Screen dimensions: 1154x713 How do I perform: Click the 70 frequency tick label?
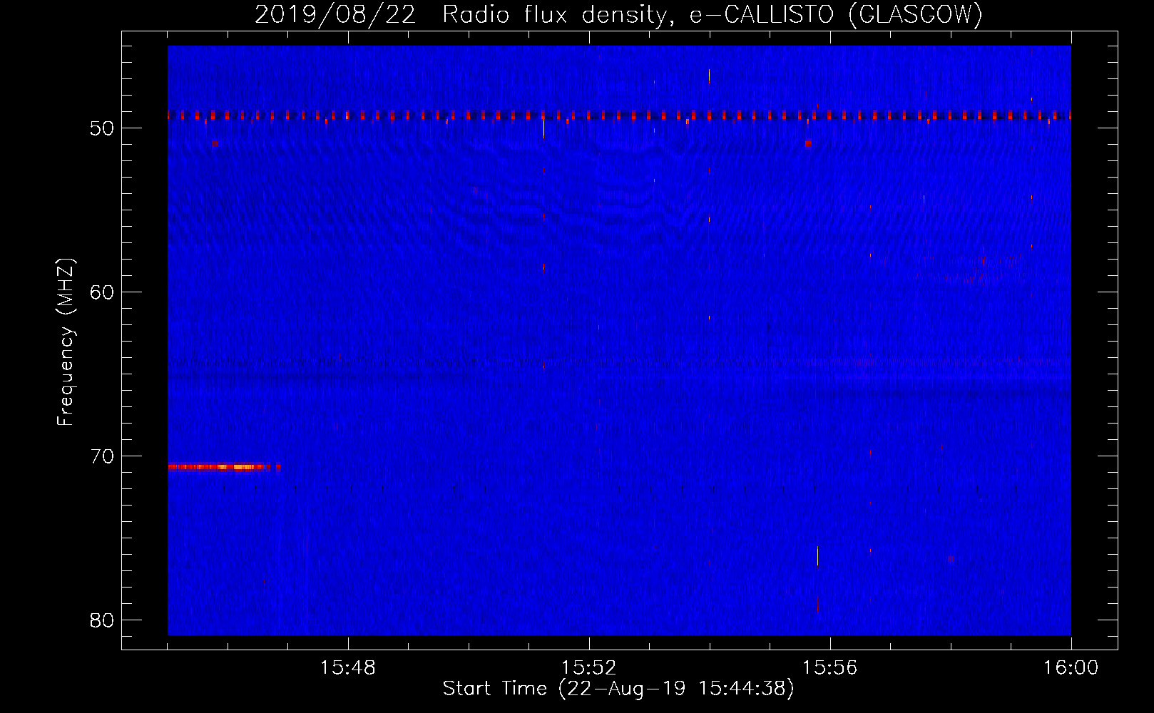103,456
